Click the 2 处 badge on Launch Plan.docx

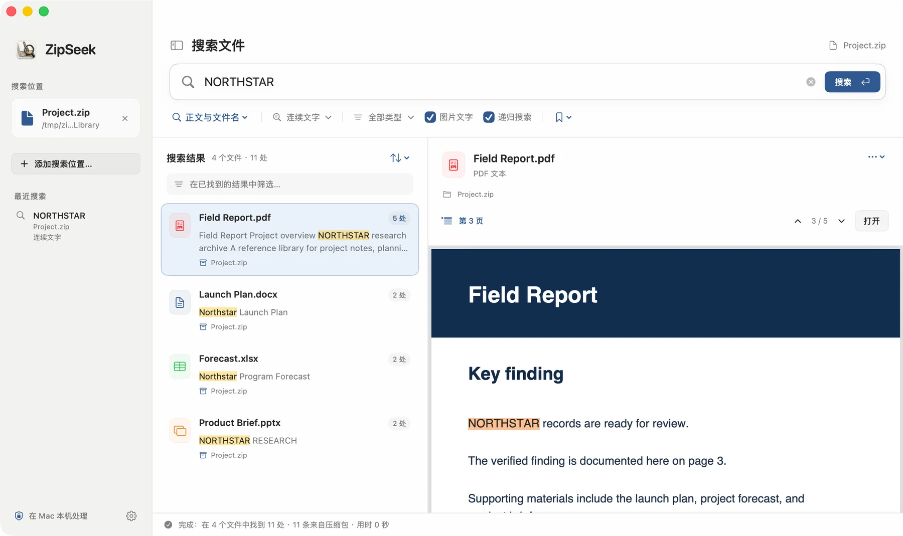point(399,295)
